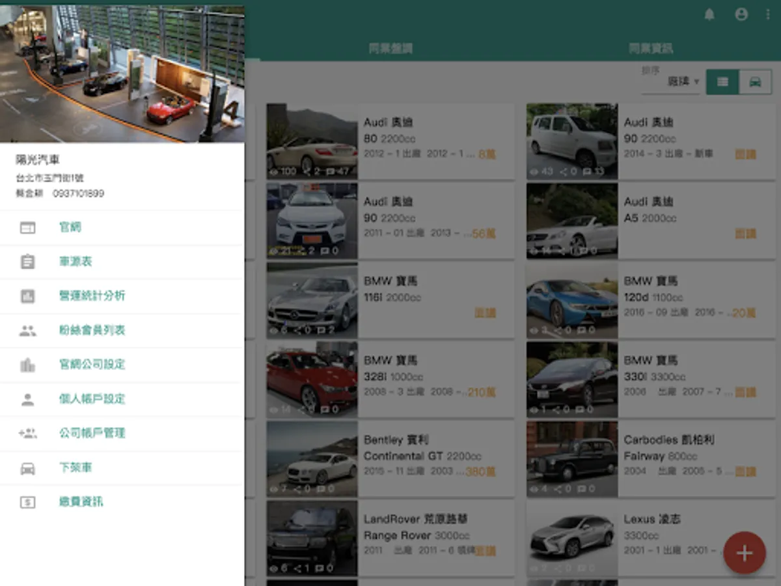Open 繳費資訊 billing entry
Screen dimensions: 781x586
122,502
